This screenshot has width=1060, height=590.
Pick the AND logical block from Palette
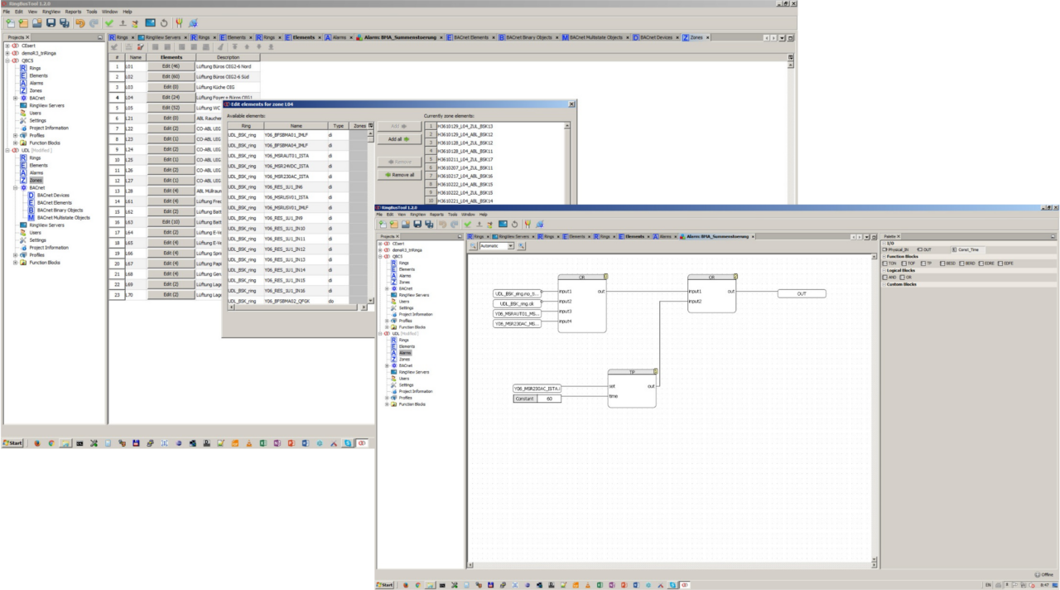(890, 278)
